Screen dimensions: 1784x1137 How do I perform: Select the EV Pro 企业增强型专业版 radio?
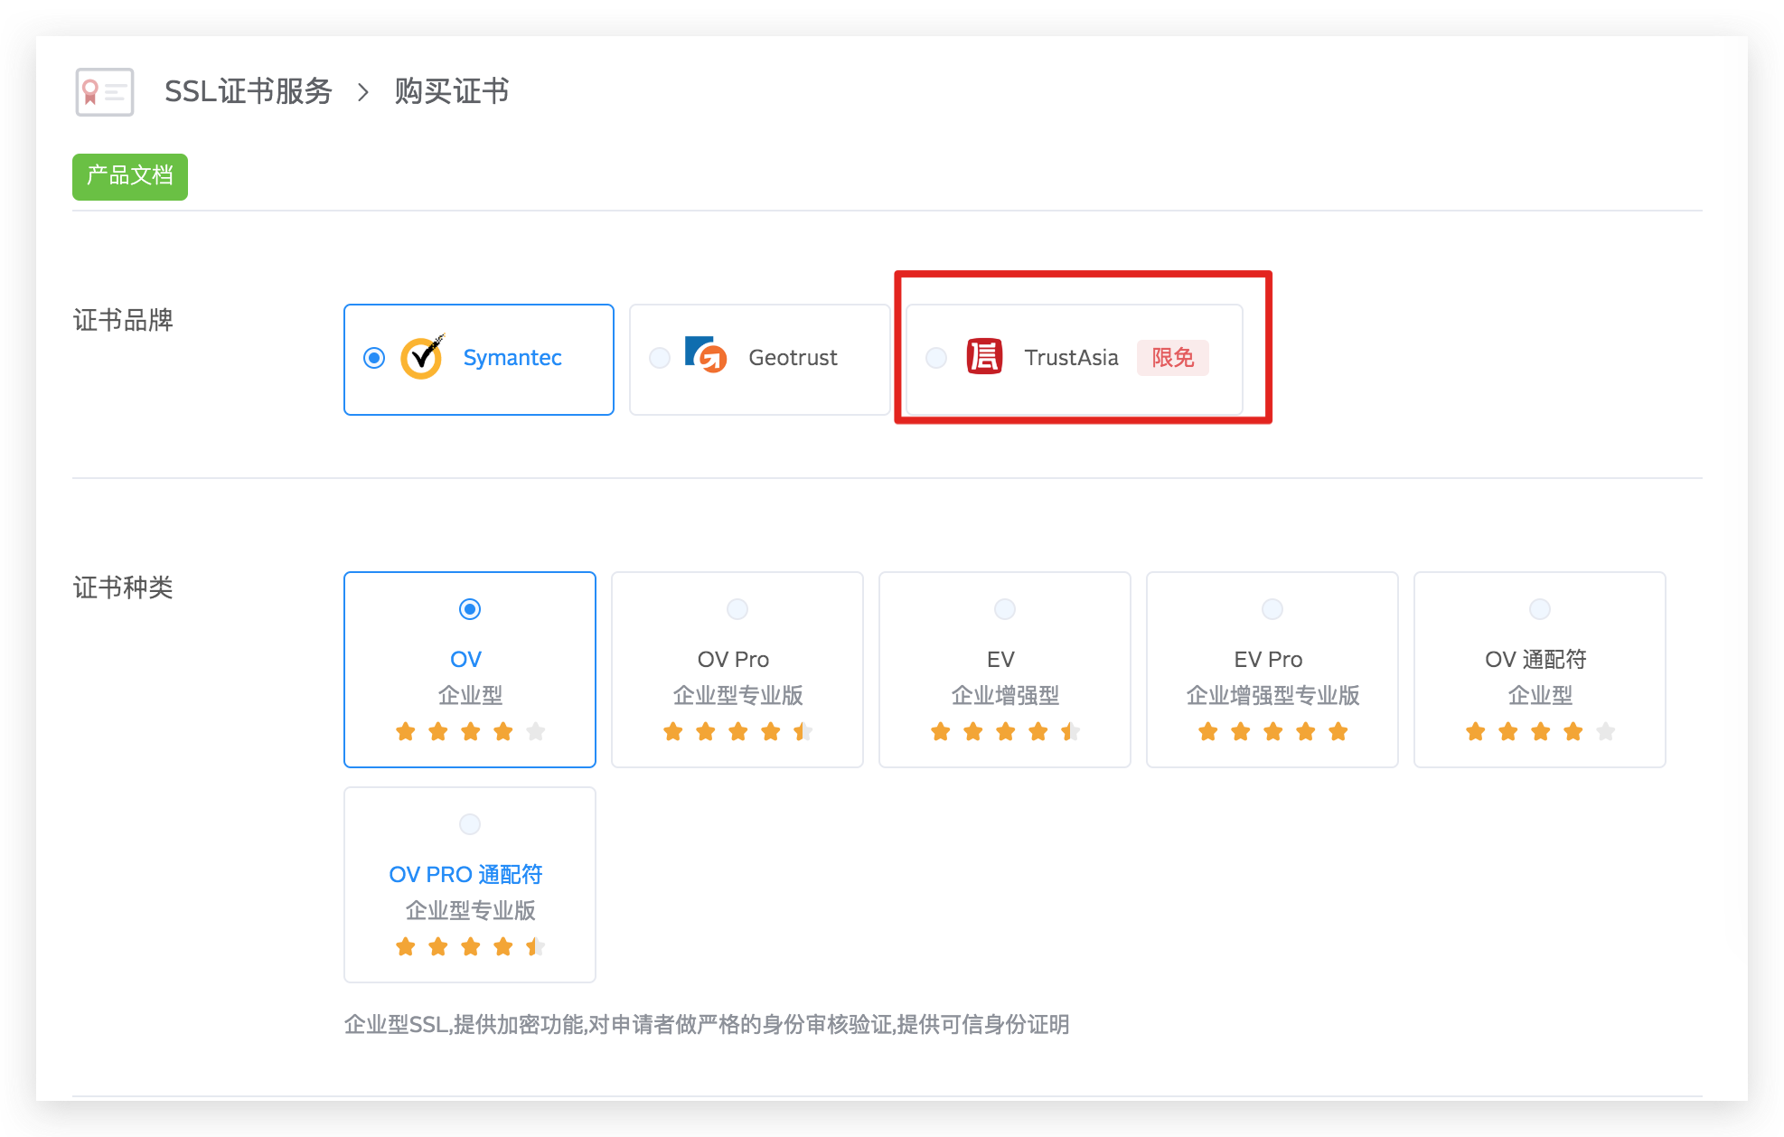point(1272,609)
